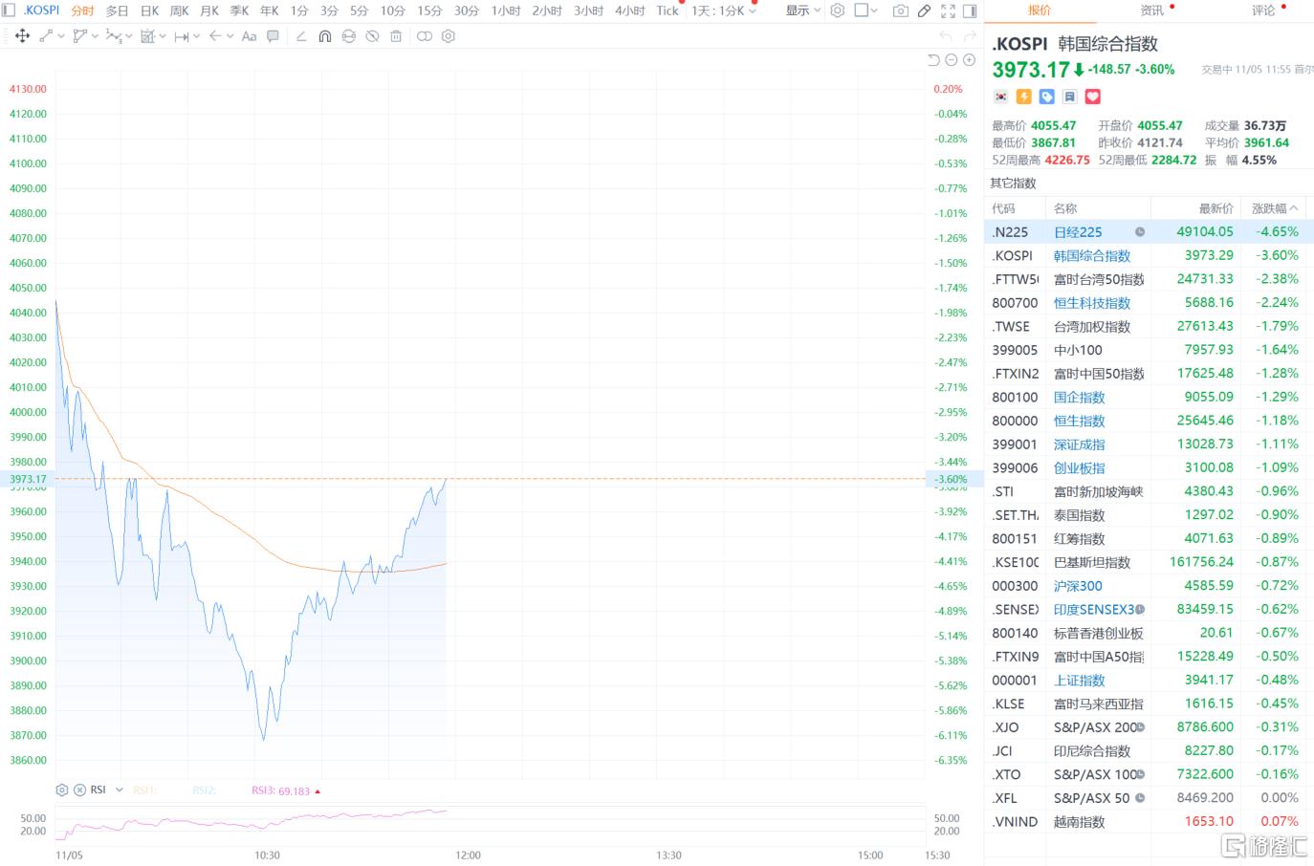Click the trash icon to delete drawings
1314x866 pixels.
396,36
